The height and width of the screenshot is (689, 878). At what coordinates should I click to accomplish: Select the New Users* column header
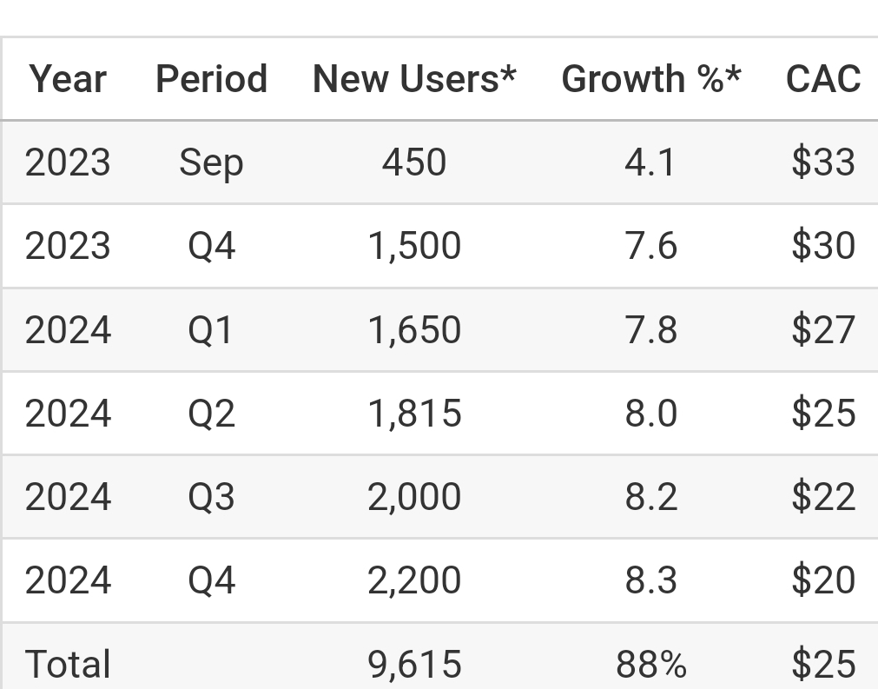[414, 79]
